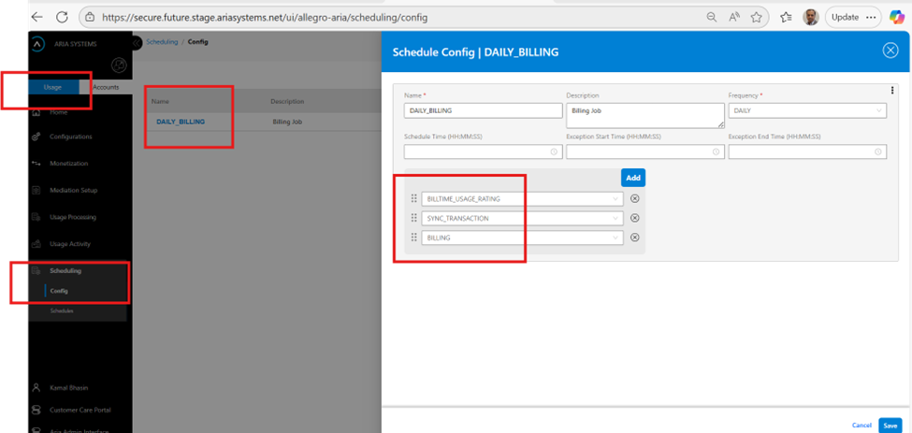This screenshot has height=433, width=912.
Task: Expand the BILLING step dropdown
Action: point(615,238)
